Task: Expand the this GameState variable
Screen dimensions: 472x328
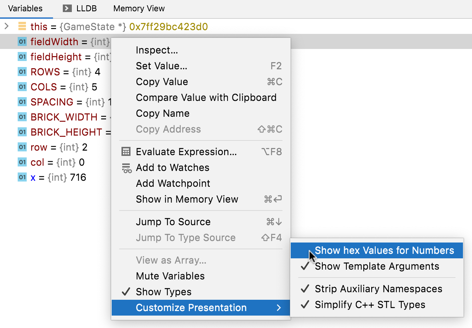Action: [x=7, y=26]
